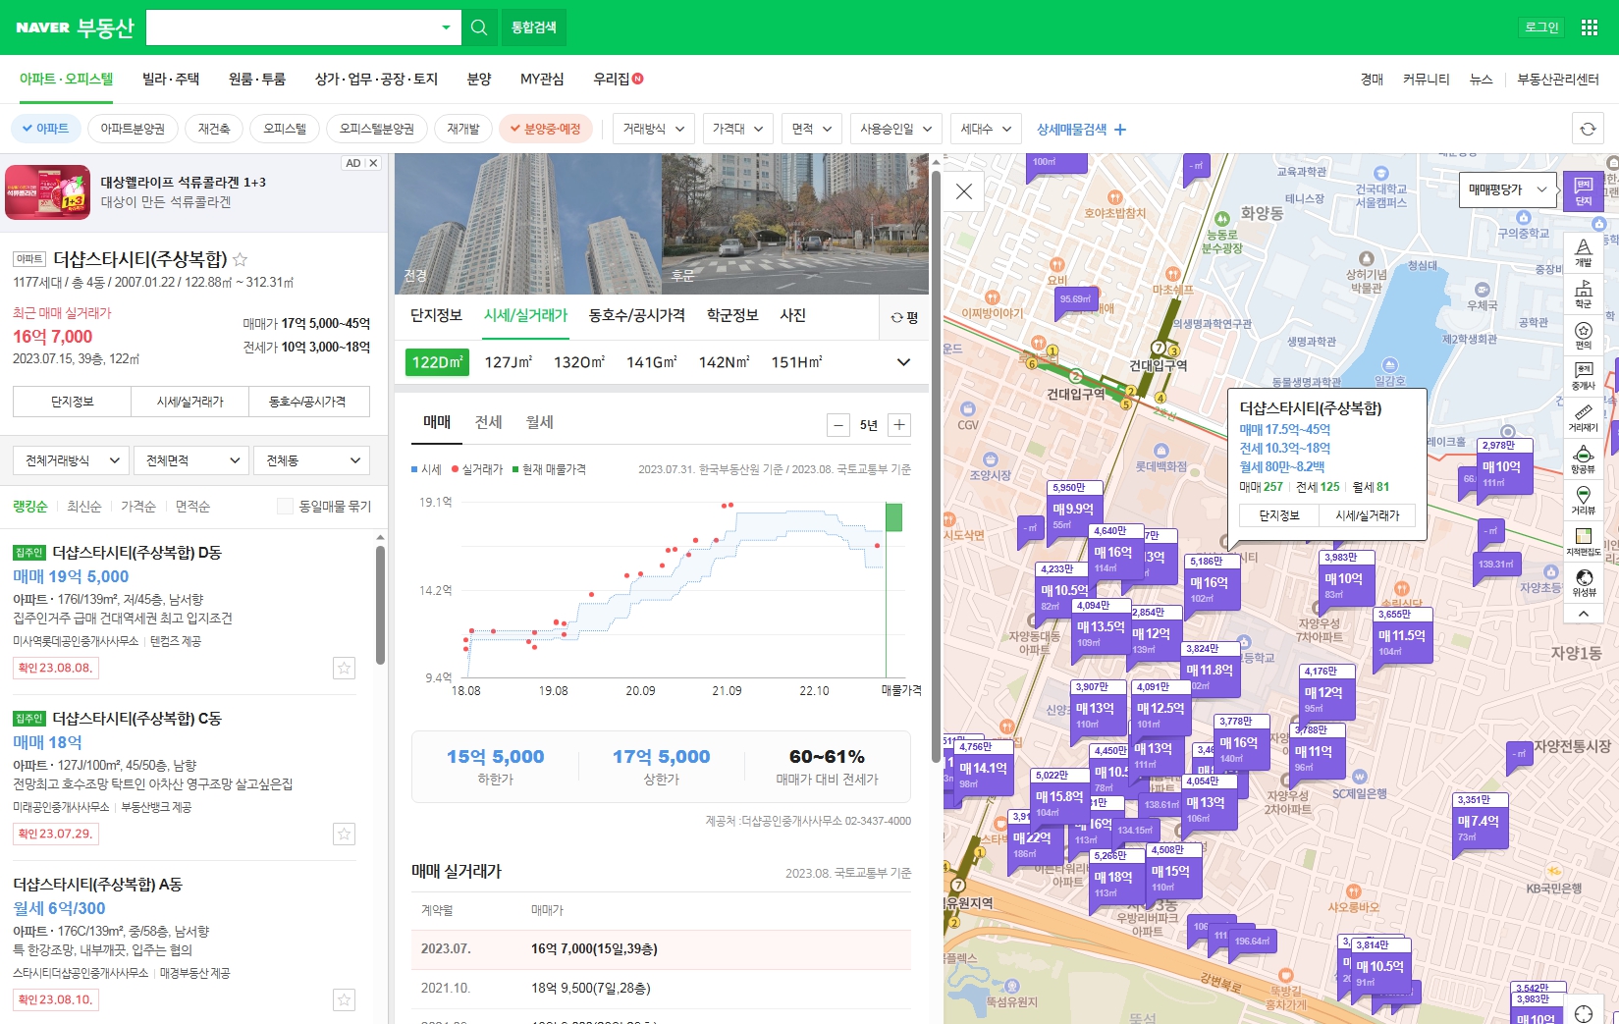The height and width of the screenshot is (1024, 1619).
Task: Toggle the 재개발 filter chip
Action: [463, 129]
